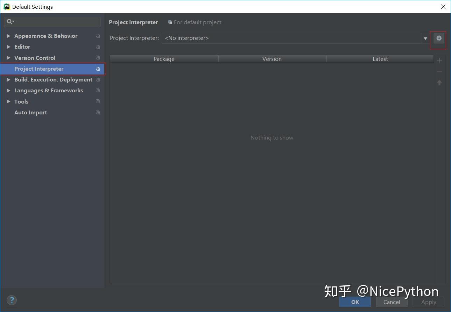Viewport: 451px width, 312px height.
Task: Click copy icon beside Appearance & Behavior
Action: tap(98, 36)
